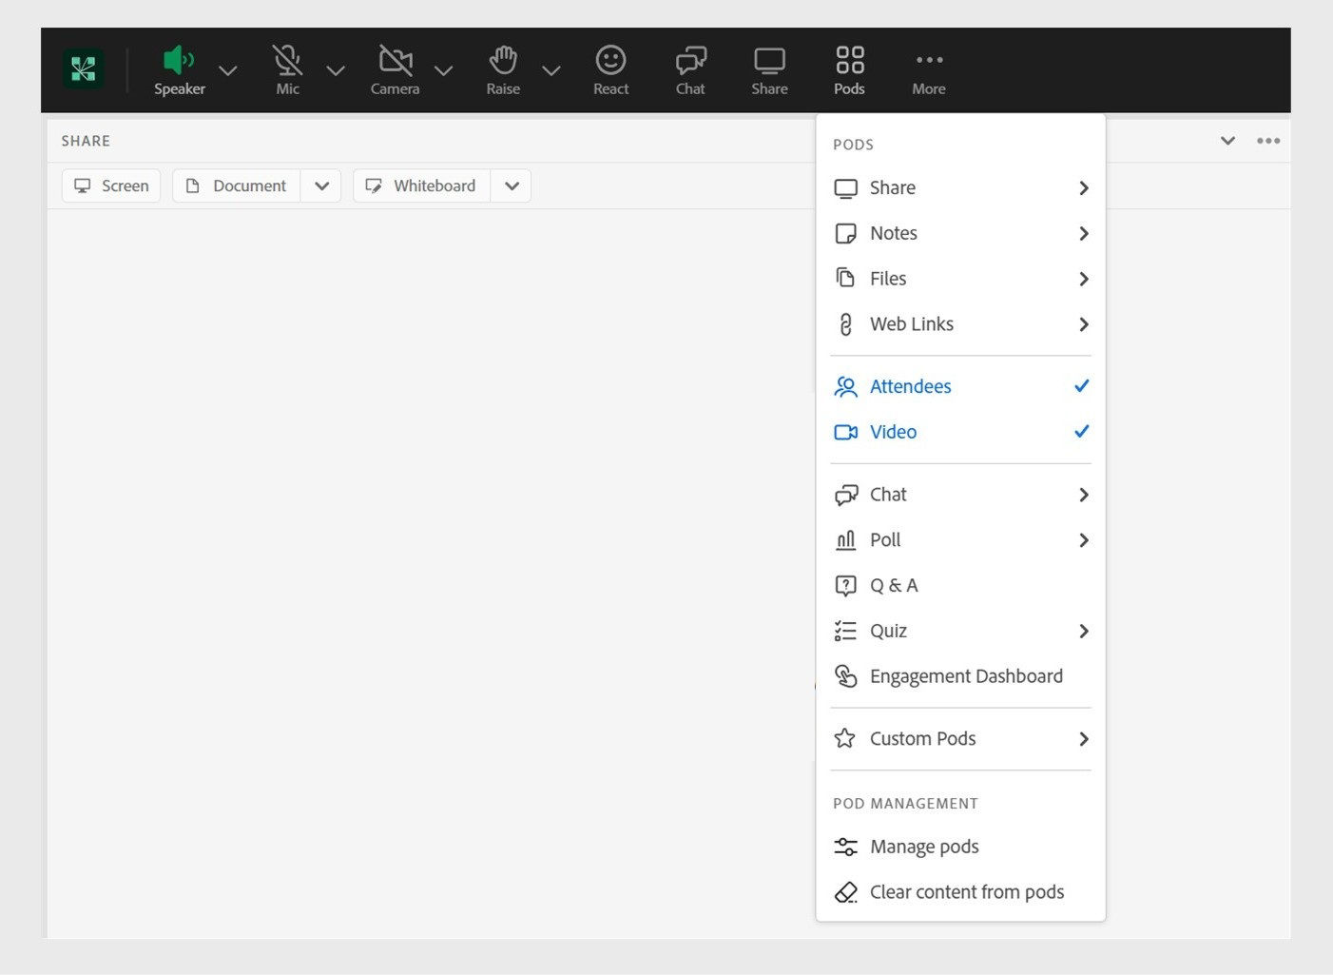This screenshot has height=975, width=1333.
Task: Click the Screen share button
Action: coord(112,185)
